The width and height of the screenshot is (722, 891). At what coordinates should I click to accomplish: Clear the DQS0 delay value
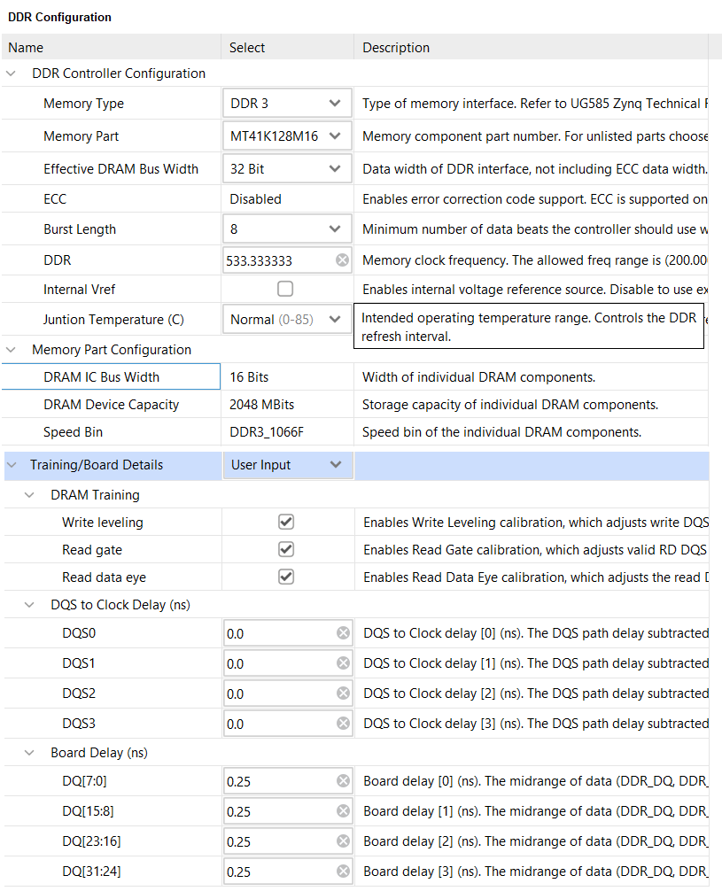(343, 633)
